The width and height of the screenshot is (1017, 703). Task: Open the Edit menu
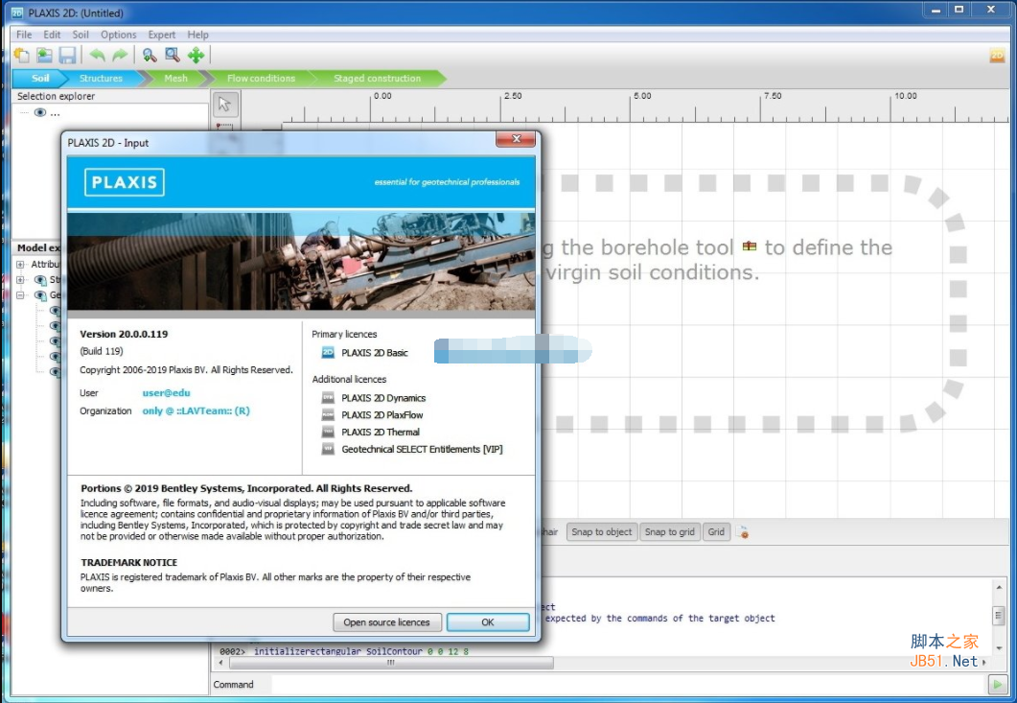52,35
